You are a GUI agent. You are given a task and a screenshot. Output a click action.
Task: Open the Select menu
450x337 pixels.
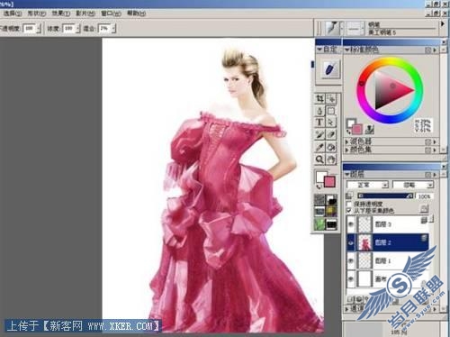click(x=13, y=14)
